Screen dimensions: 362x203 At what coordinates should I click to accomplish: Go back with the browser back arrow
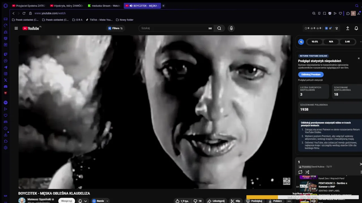pyautogui.click(x=13, y=13)
